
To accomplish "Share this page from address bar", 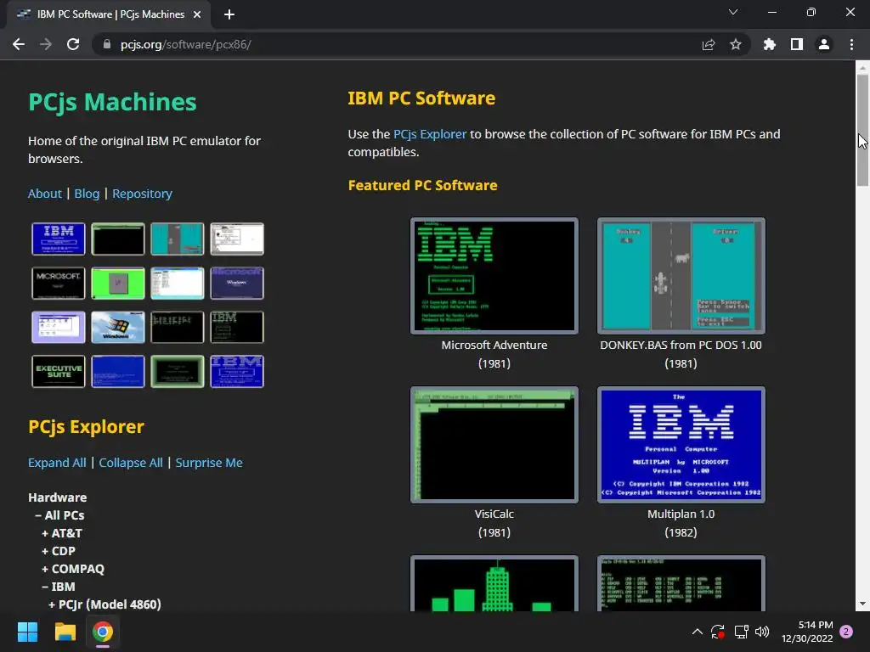I will (x=708, y=44).
